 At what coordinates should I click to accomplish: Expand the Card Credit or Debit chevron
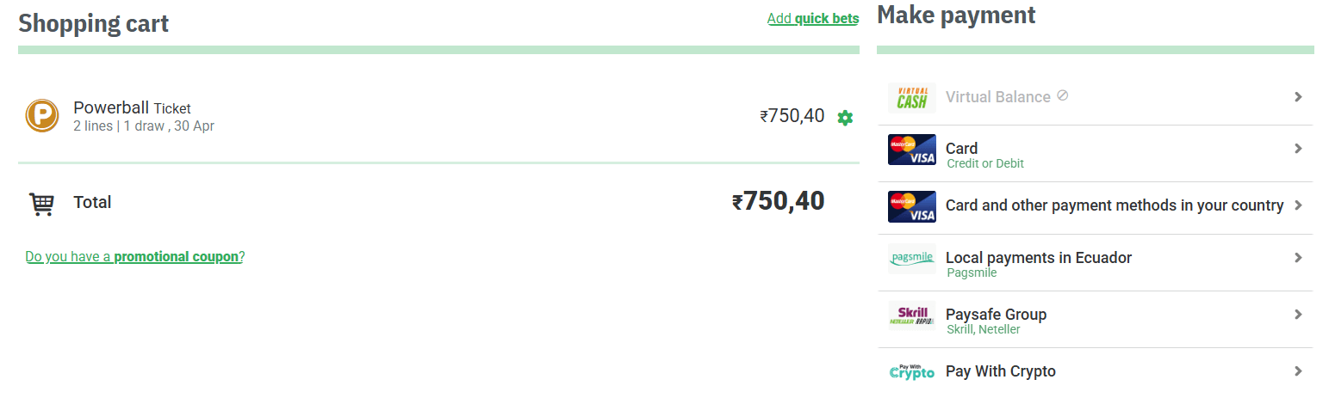1298,149
